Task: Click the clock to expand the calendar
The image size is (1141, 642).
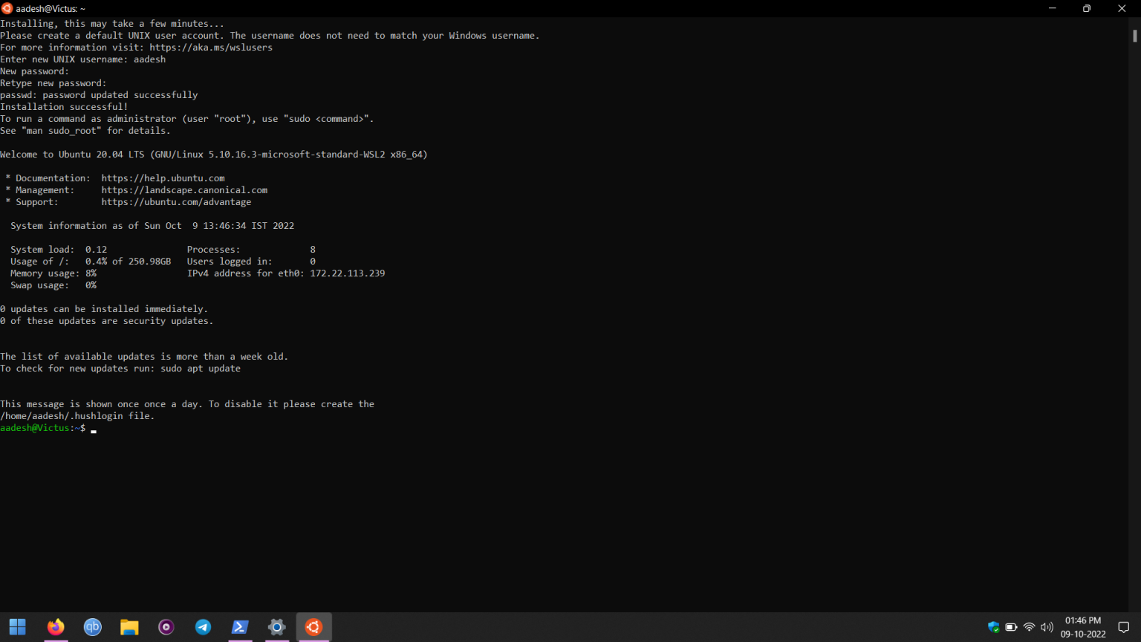Action: (1082, 627)
